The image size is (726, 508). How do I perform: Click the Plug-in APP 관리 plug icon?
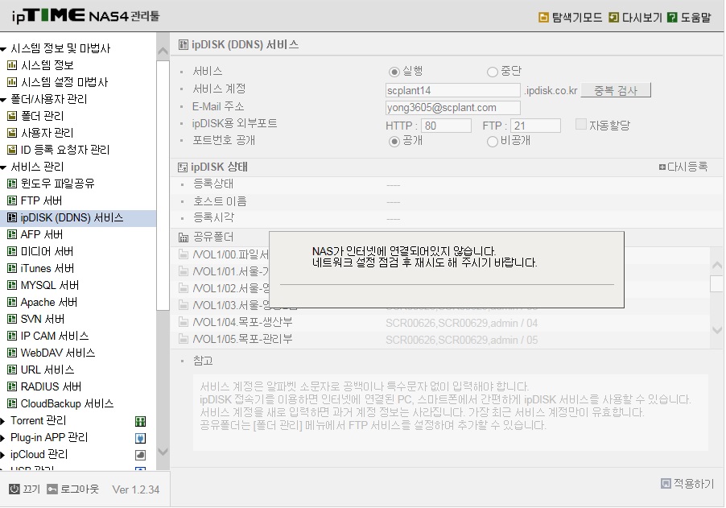(140, 438)
